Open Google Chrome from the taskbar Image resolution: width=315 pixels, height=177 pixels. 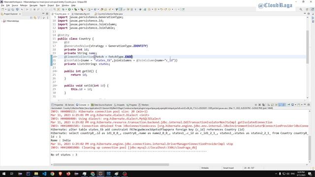point(52,174)
